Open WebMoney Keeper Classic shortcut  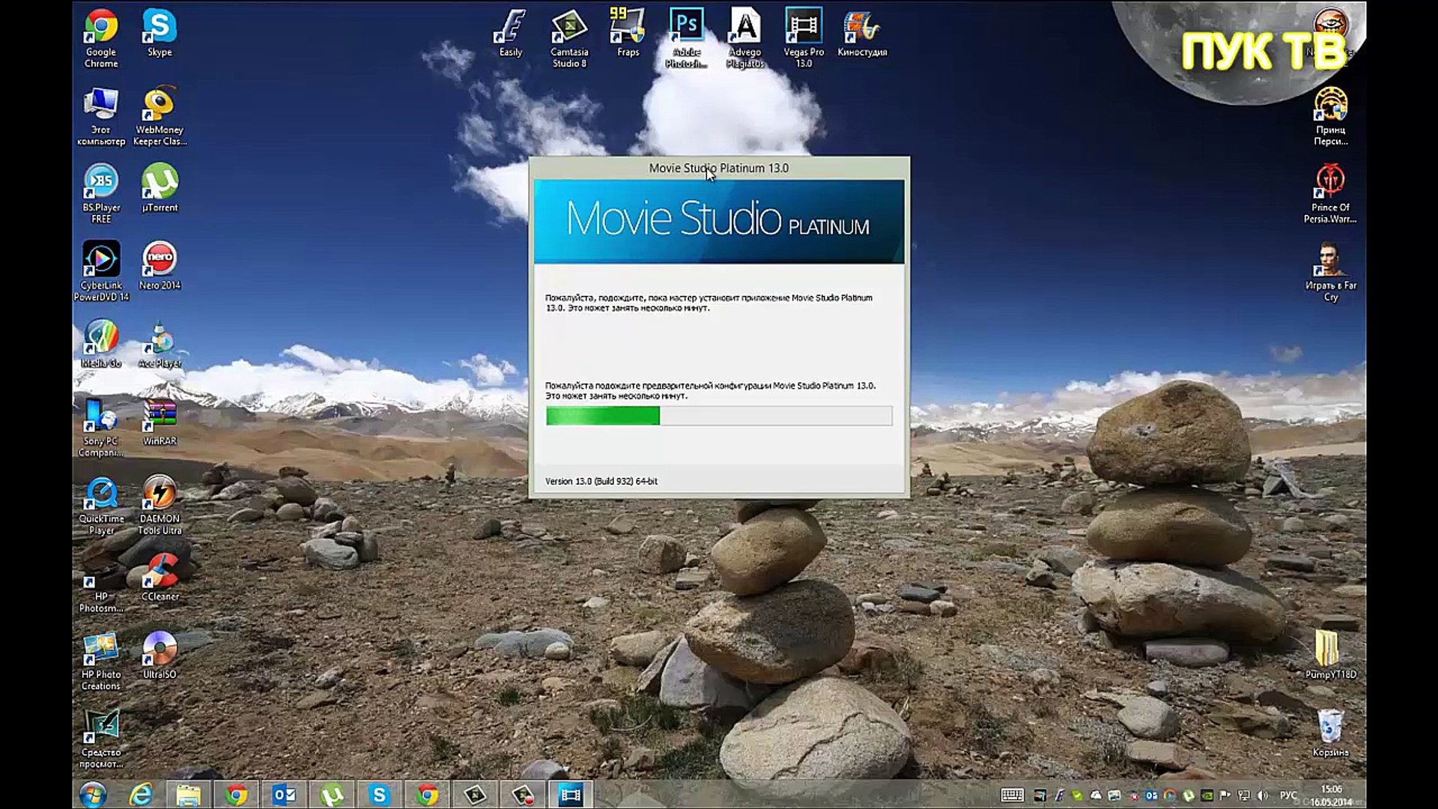pos(160,116)
